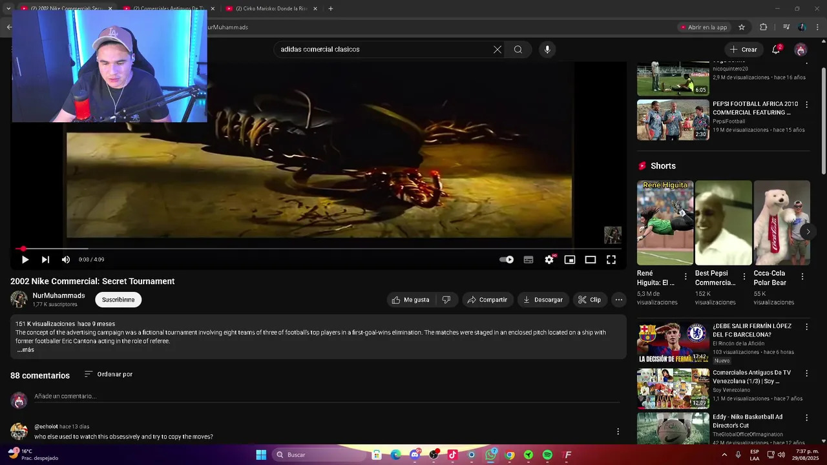Click the search magnifier button
Viewport: 827px width, 465px height.
[518, 49]
